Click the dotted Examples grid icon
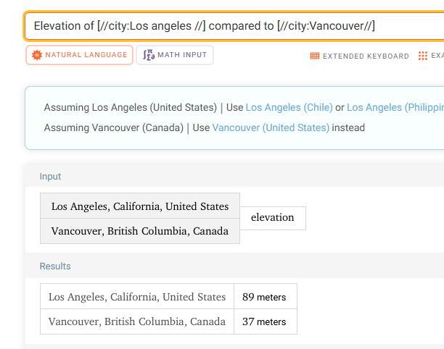The image size is (444, 349). pos(423,56)
